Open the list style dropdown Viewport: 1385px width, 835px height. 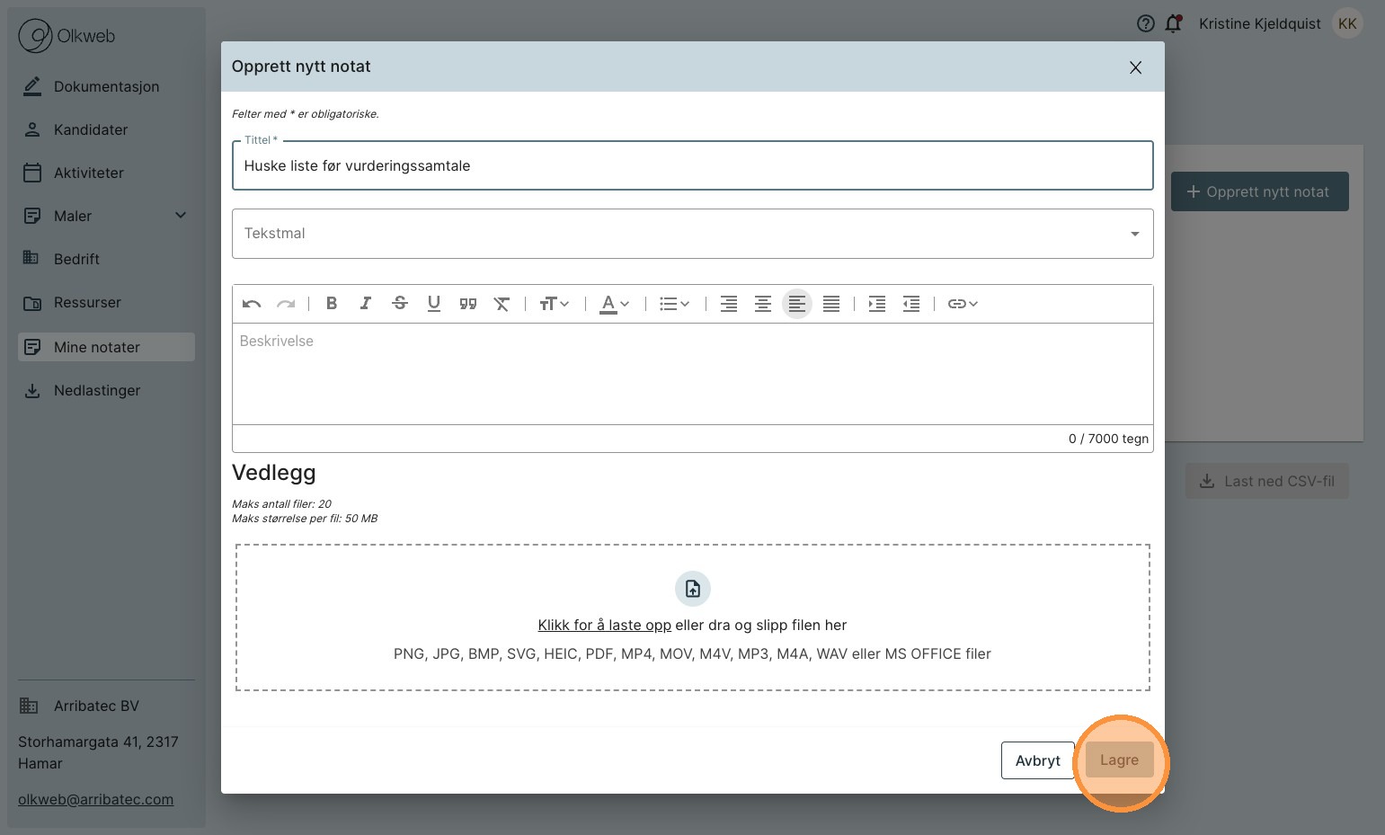[674, 304]
